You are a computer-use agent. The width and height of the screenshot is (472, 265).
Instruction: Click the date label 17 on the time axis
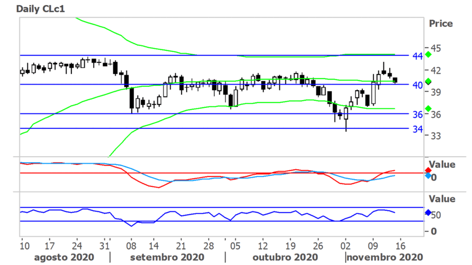click(x=49, y=246)
